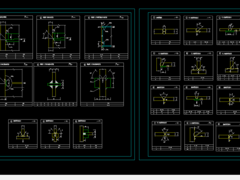
Task: Select the small T-joint detail on yellow base plate
Action: tap(23, 133)
